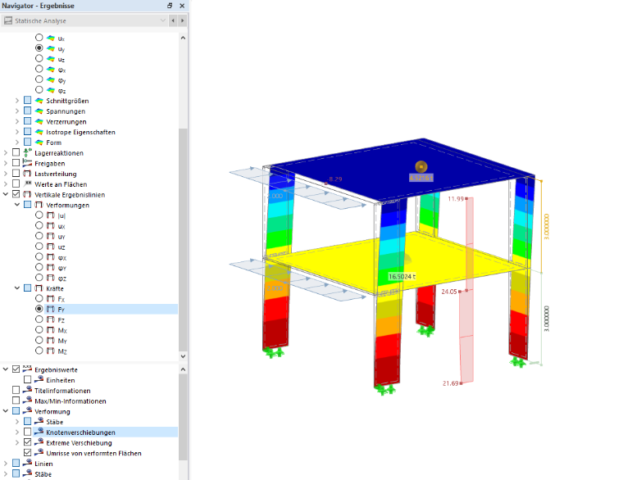This screenshot has height=480, width=623.
Task: Enable the Werte an Flächen checkbox
Action: pos(16,183)
